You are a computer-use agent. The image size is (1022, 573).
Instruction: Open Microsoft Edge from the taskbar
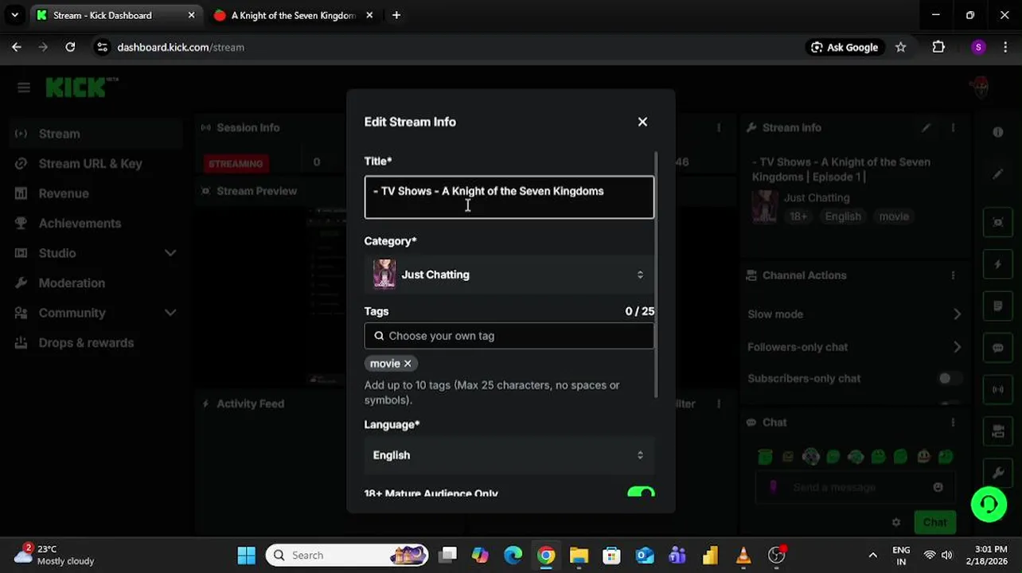(x=513, y=555)
